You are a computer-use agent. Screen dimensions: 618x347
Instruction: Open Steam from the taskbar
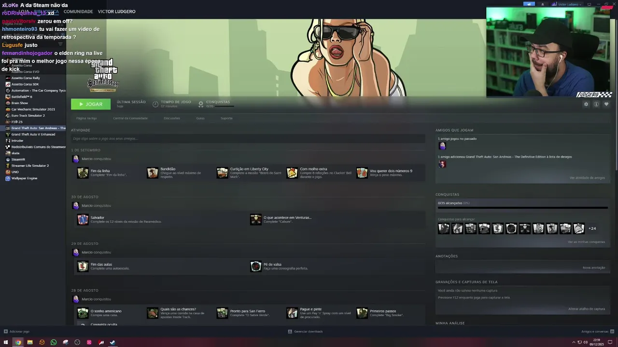[x=112, y=343]
